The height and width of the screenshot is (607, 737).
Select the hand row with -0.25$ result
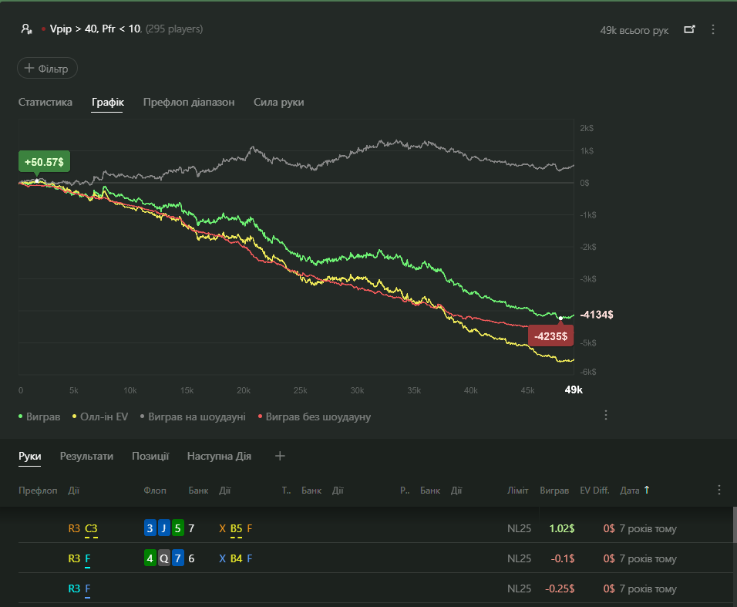click(375, 588)
